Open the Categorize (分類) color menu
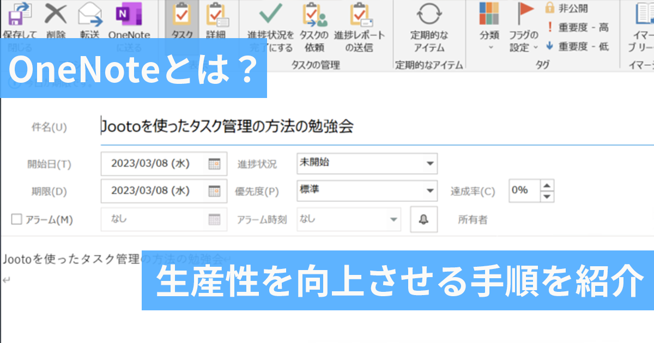The image size is (654, 343). click(489, 26)
